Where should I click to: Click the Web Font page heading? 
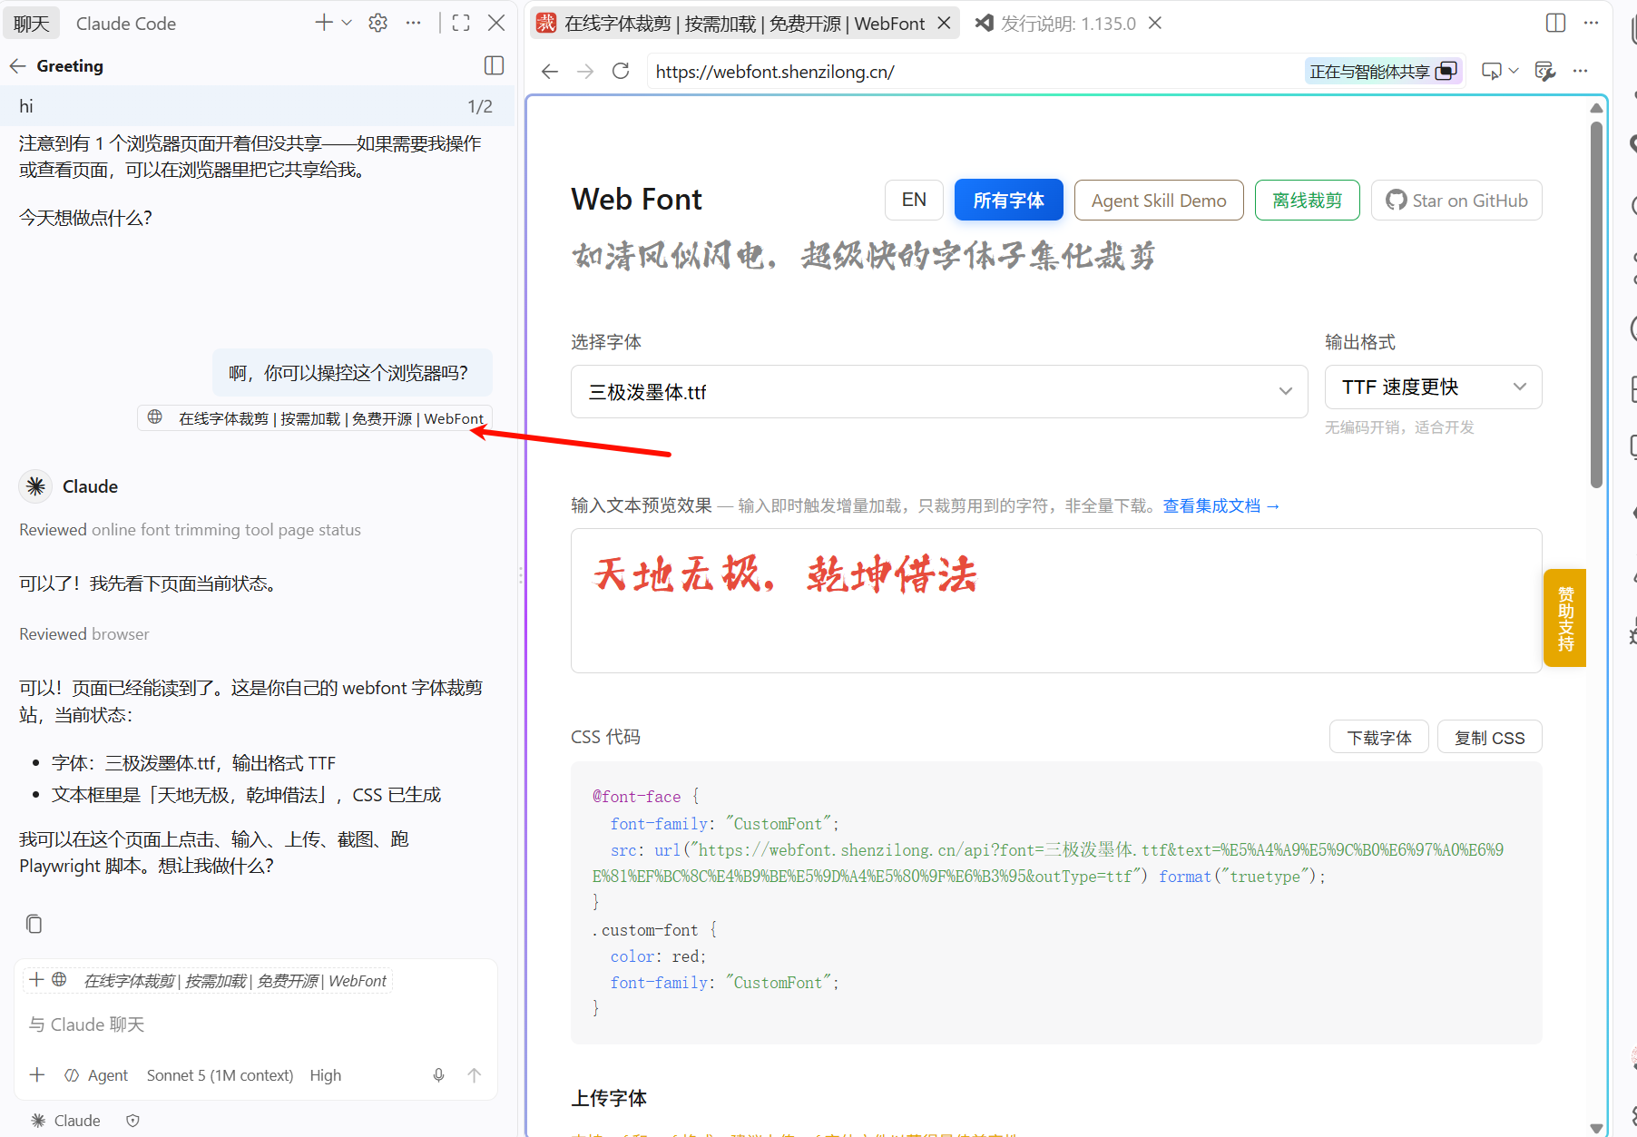pyautogui.click(x=636, y=199)
